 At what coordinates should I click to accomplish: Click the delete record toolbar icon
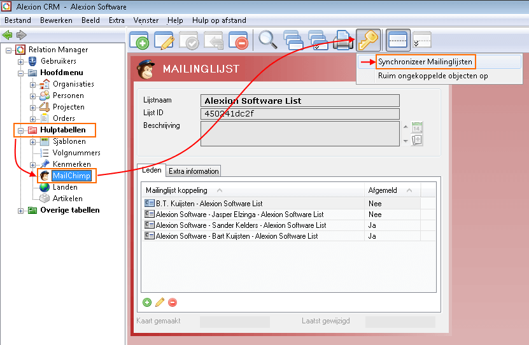(238, 41)
